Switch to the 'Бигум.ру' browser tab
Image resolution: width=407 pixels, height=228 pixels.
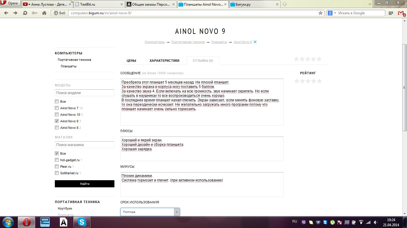tap(255, 4)
